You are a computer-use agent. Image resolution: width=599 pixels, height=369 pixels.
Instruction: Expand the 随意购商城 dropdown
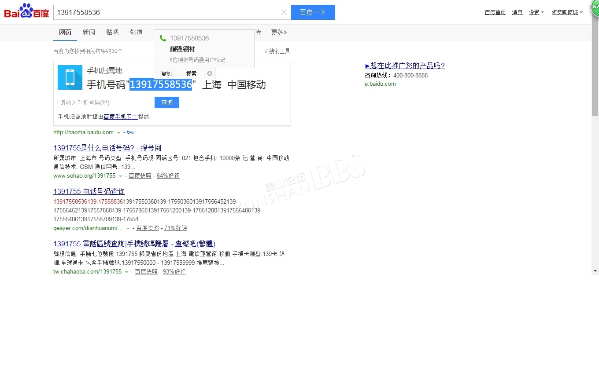click(567, 12)
